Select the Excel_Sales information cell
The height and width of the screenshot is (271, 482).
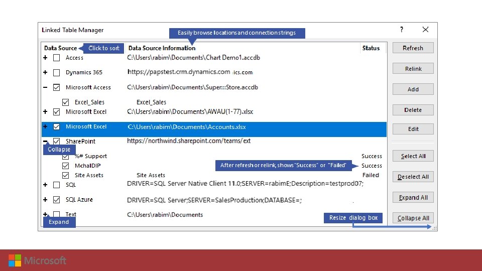[x=151, y=102]
